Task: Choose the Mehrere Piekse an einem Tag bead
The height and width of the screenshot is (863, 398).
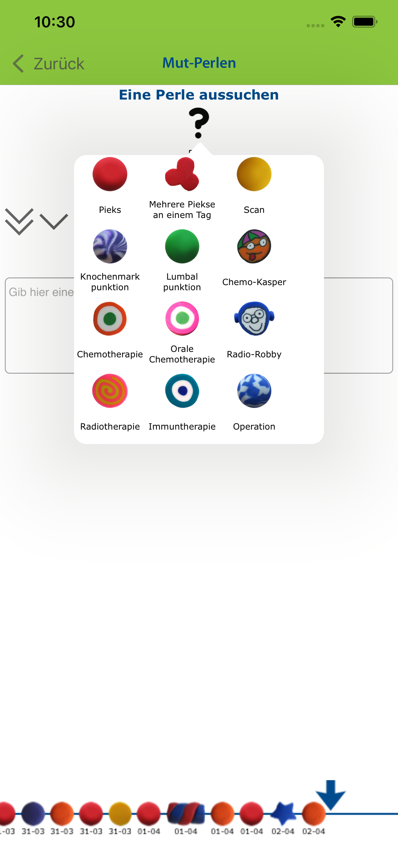Action: point(182,174)
